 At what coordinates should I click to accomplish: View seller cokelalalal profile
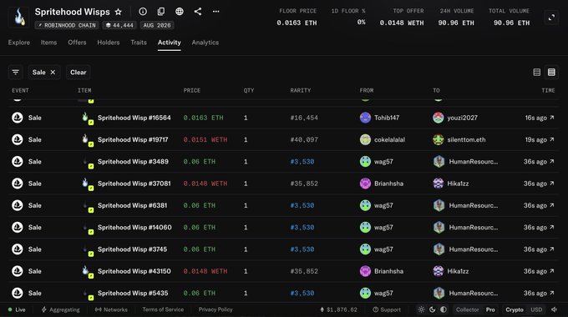tap(383, 139)
